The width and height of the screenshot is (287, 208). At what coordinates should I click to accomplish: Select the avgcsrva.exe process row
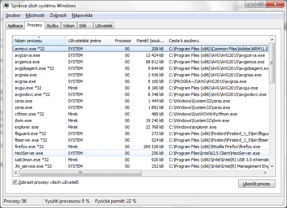(x=141, y=55)
